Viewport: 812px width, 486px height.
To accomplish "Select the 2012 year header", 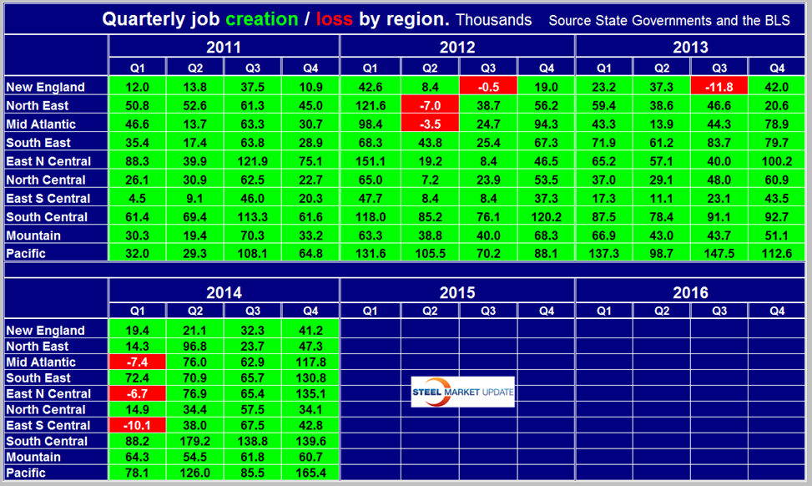I will pyautogui.click(x=457, y=48).
